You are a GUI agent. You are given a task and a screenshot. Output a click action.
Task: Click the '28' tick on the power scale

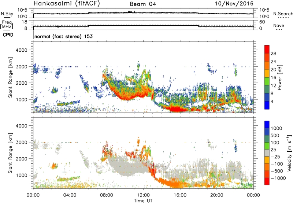tap(273, 53)
